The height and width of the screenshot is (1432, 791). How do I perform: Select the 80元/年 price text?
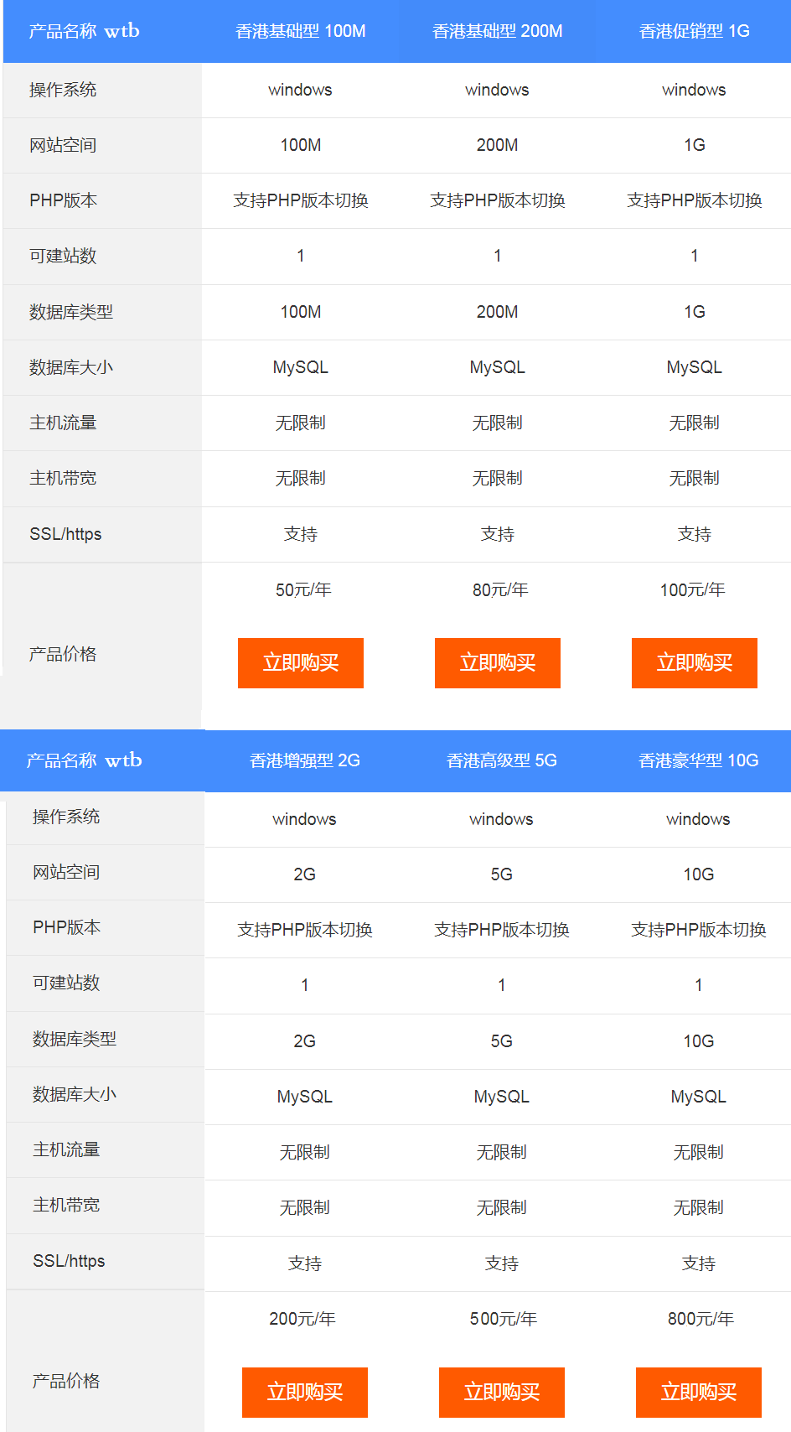click(500, 590)
